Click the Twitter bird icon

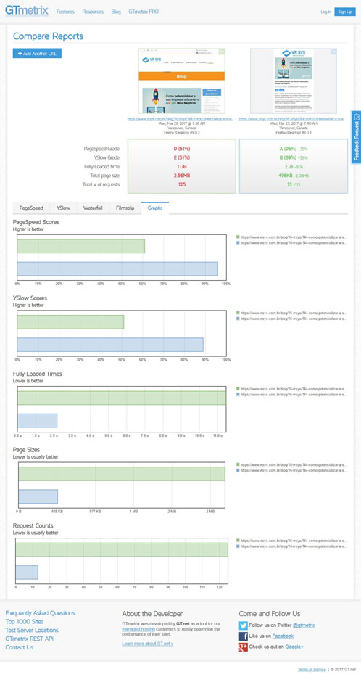tap(244, 625)
